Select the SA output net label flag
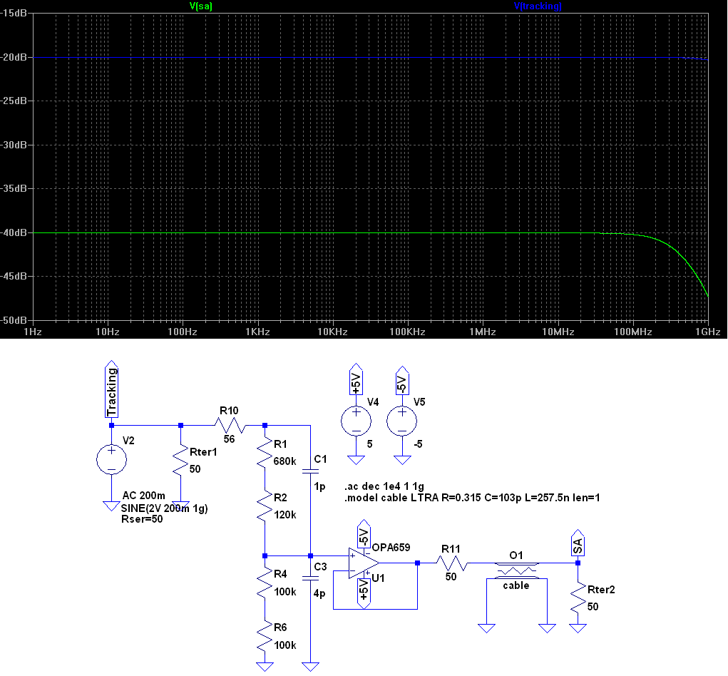The height and width of the screenshot is (676, 728). tap(578, 543)
